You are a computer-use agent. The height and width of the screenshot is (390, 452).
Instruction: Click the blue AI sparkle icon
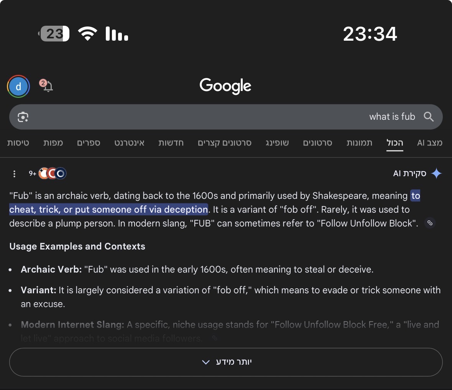tap(436, 174)
